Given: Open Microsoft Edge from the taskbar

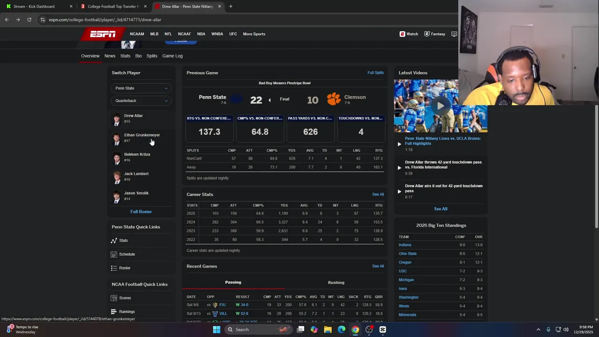Looking at the screenshot, I should 342,330.
